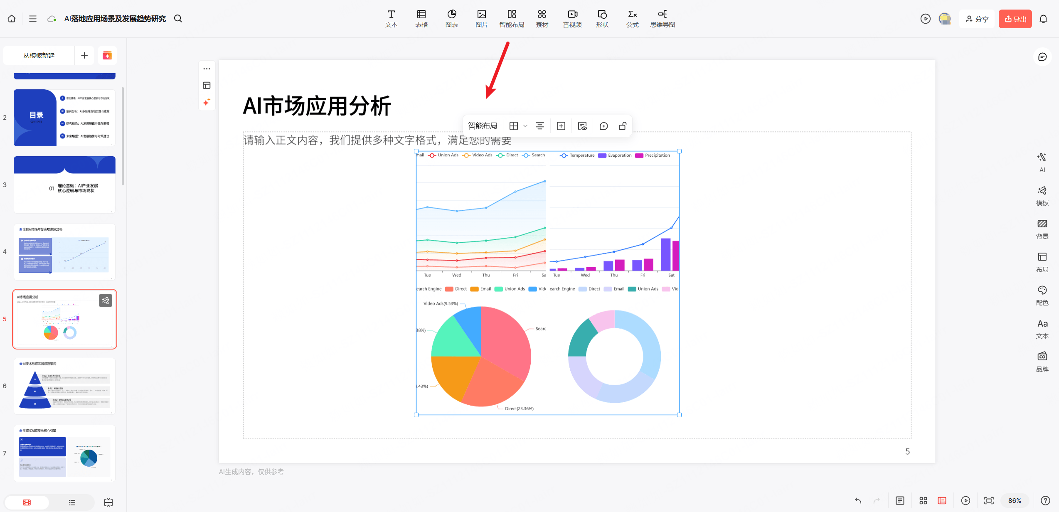
Task: Open comments panel icon at right
Action: [x=1042, y=57]
